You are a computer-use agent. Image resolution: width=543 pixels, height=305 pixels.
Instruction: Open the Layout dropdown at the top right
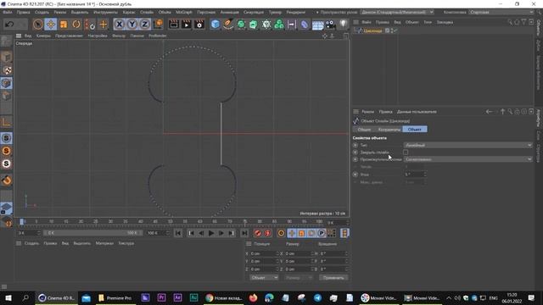point(501,12)
